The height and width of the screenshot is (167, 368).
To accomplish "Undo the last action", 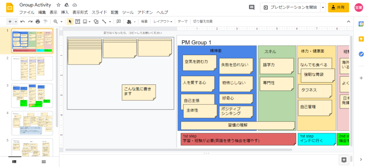I will pos(23,22).
